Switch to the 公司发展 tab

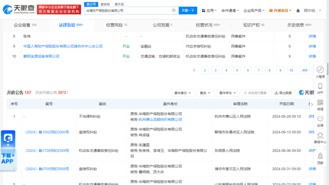(162, 25)
